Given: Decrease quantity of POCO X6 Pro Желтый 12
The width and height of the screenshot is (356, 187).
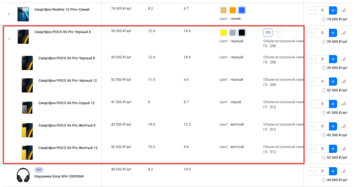Looking at the screenshot, I should [x=312, y=149].
